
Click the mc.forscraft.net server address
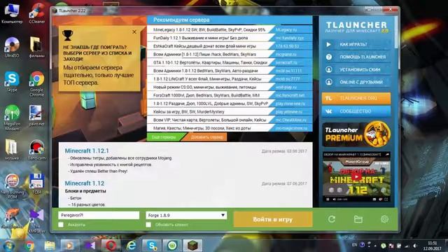290,95
